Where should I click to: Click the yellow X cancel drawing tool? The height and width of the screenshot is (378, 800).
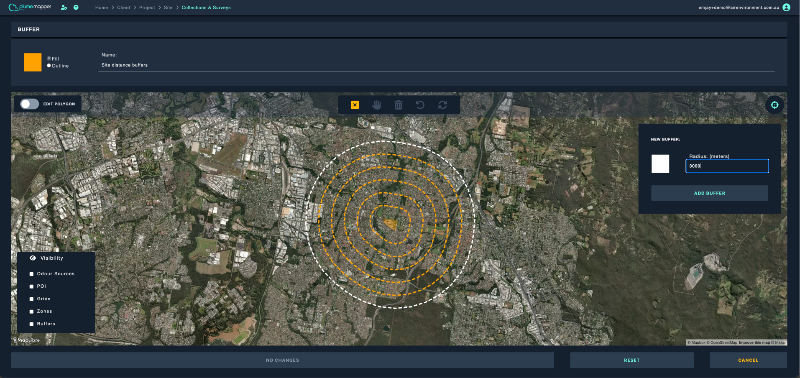click(355, 105)
